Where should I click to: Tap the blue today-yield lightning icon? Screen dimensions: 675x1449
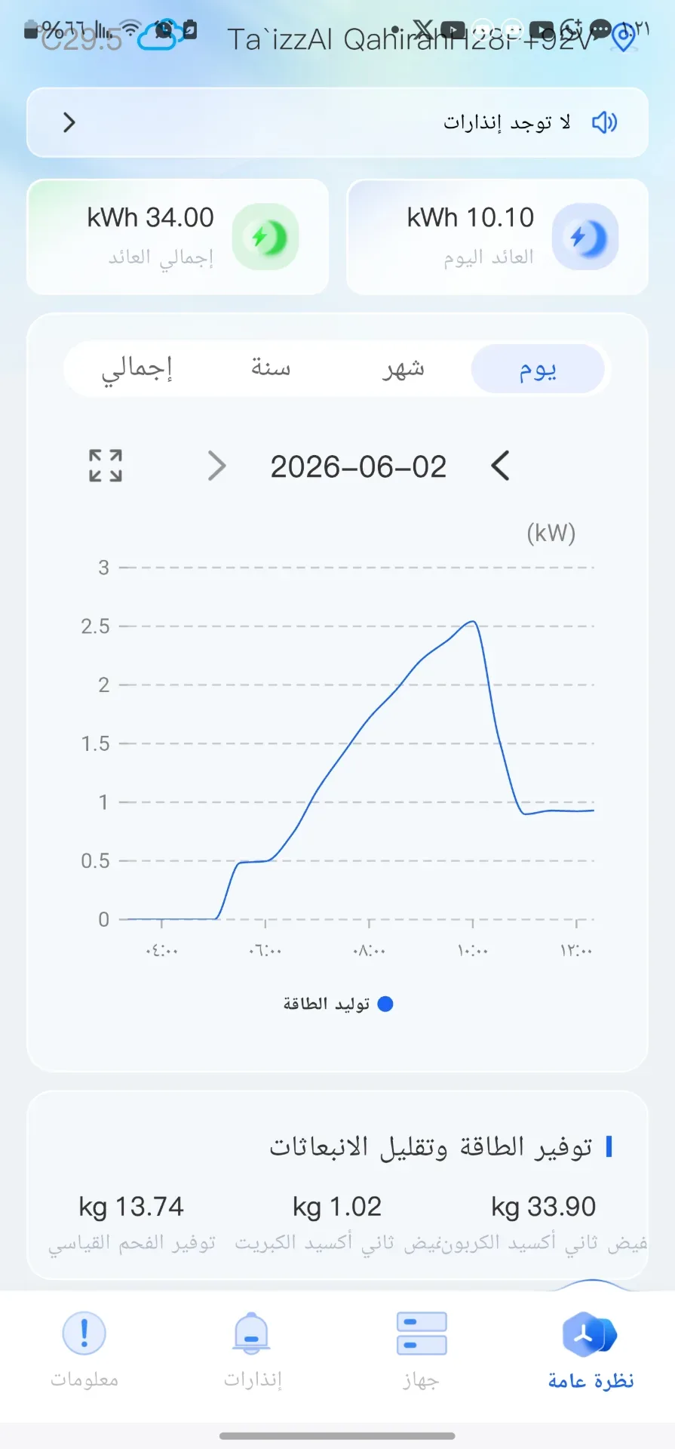[585, 237]
